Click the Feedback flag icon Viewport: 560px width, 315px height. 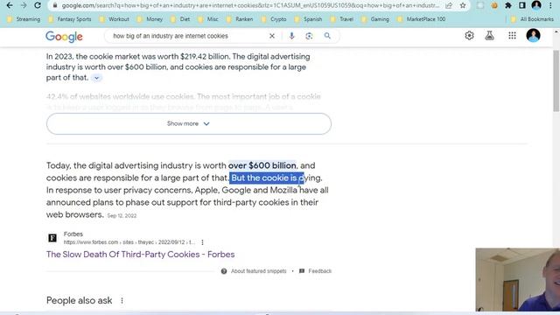pyautogui.click(x=302, y=271)
